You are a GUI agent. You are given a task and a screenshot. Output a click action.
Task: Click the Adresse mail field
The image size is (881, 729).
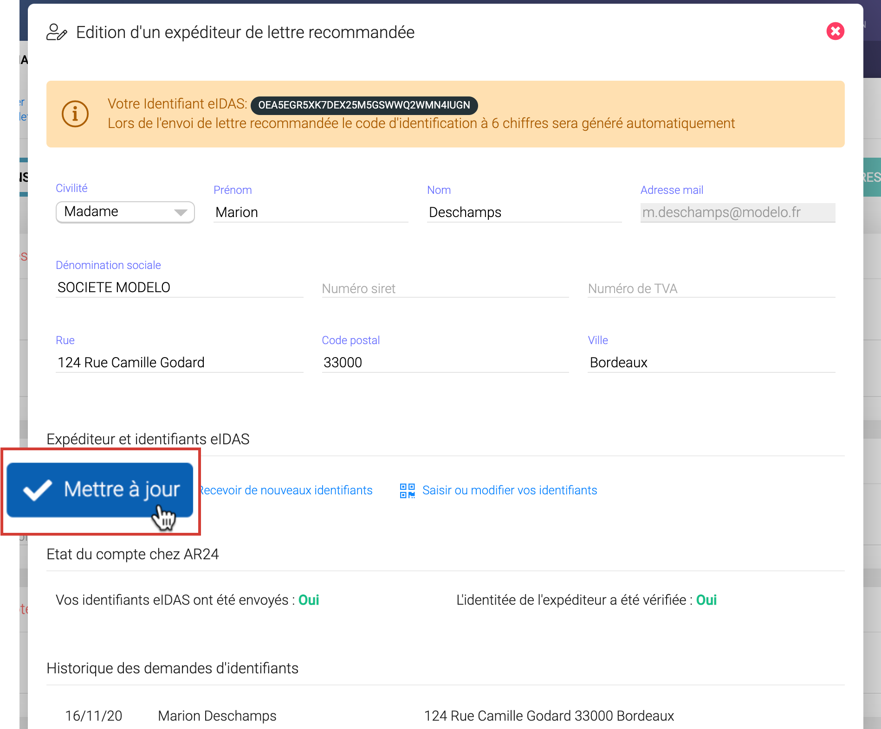[x=737, y=212]
